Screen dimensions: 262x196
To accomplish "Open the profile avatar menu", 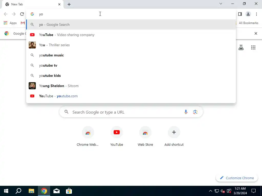I will pos(248,14).
